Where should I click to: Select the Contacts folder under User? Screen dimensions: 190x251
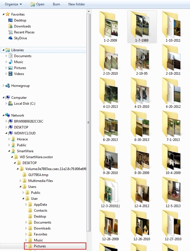tap(40, 211)
